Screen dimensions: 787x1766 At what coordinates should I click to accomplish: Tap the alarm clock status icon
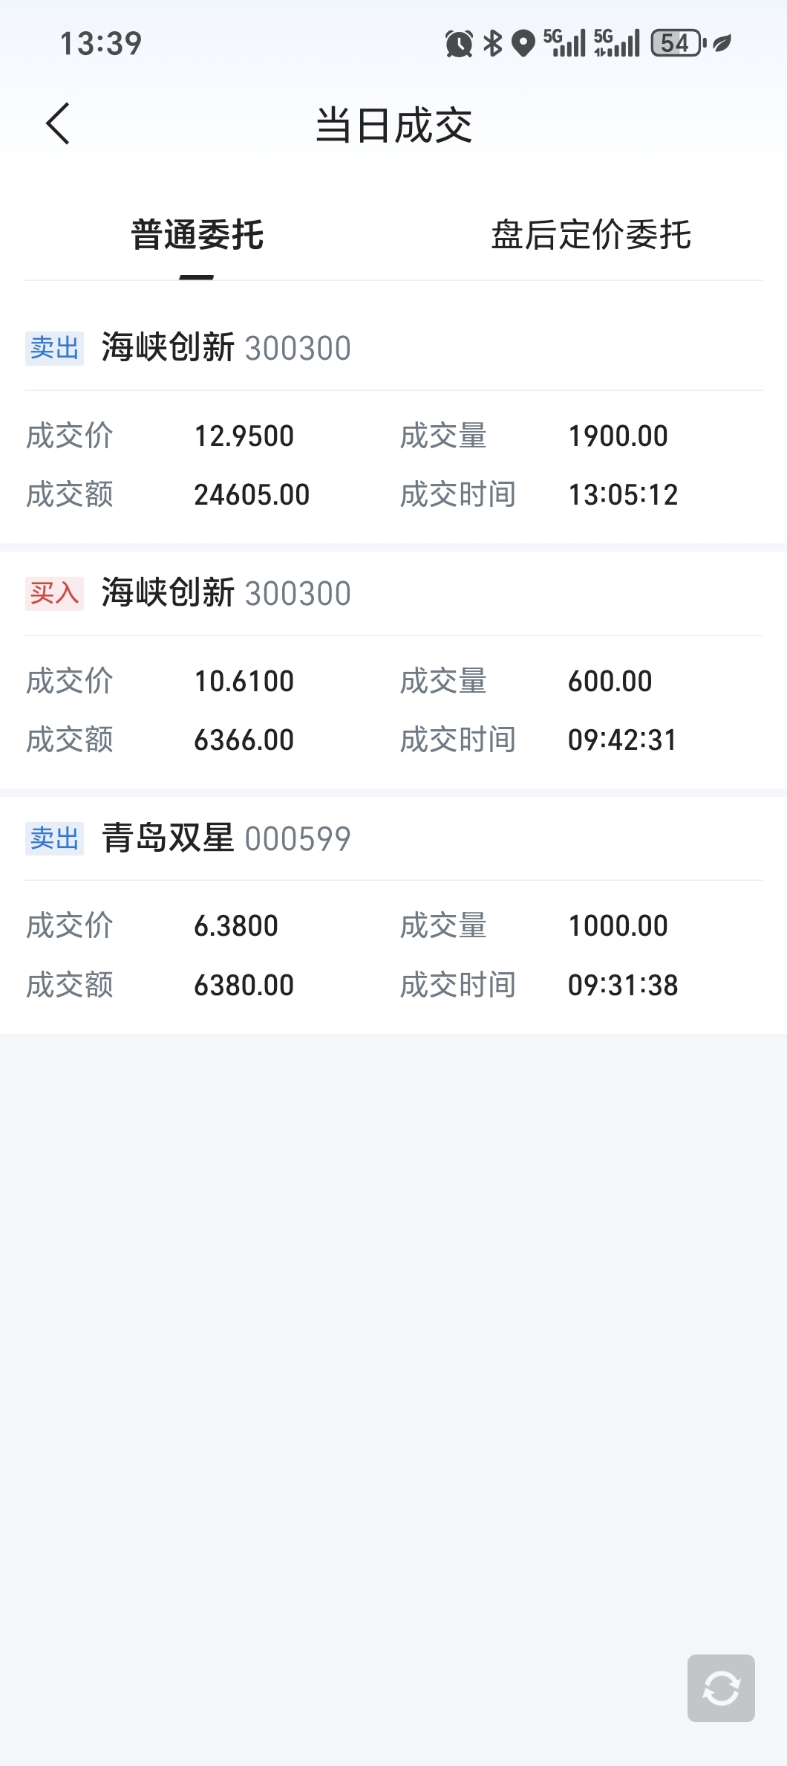(x=458, y=44)
